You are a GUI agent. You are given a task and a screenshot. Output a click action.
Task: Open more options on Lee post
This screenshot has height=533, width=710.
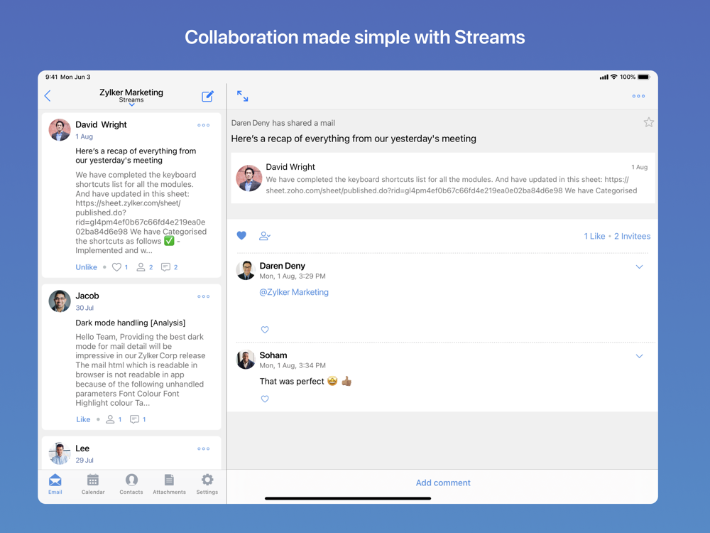(203, 448)
